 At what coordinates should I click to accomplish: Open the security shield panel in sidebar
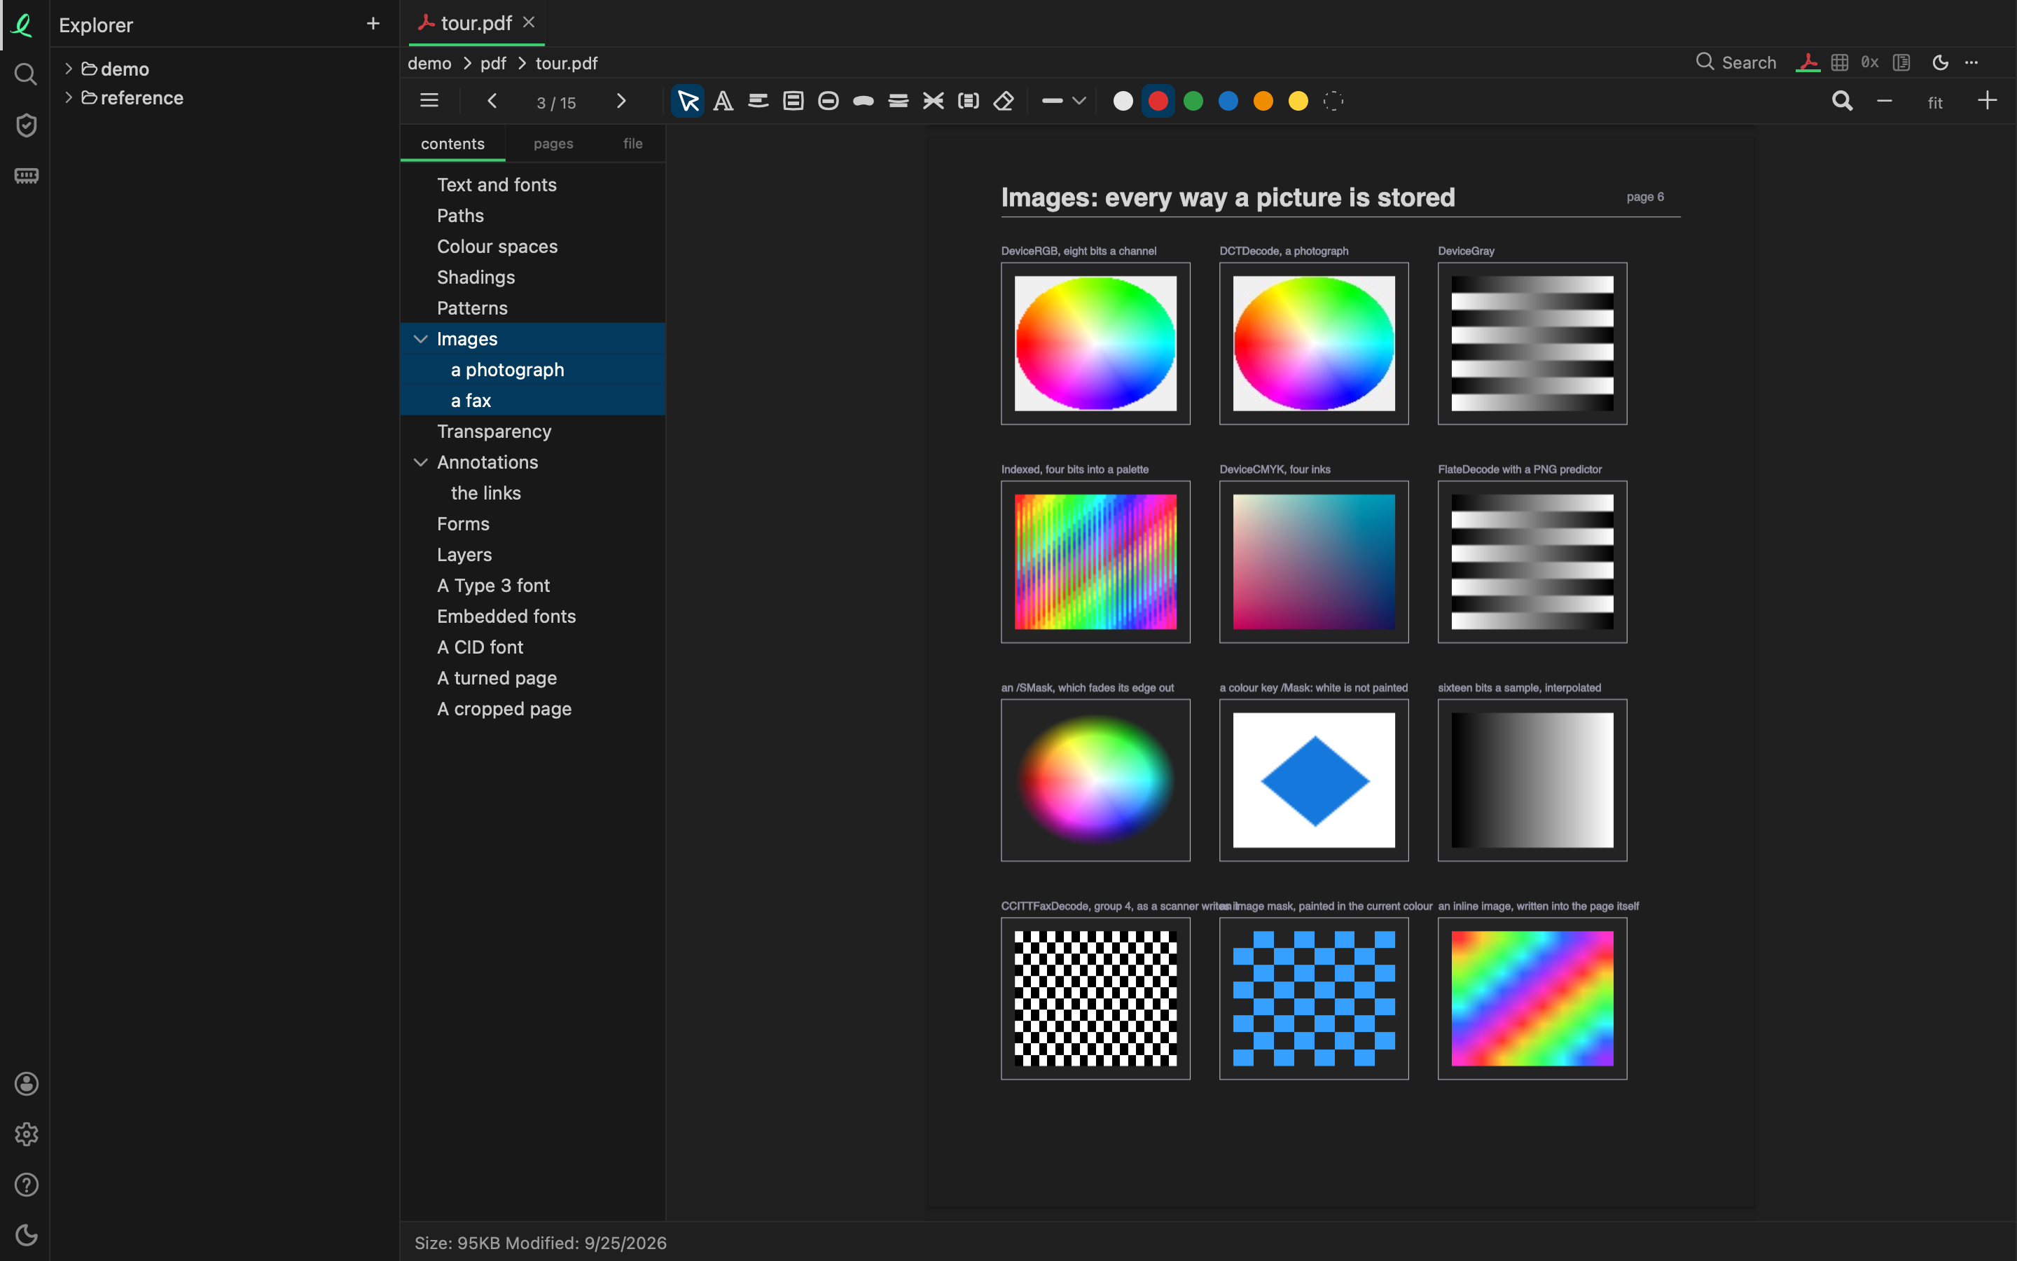point(26,125)
